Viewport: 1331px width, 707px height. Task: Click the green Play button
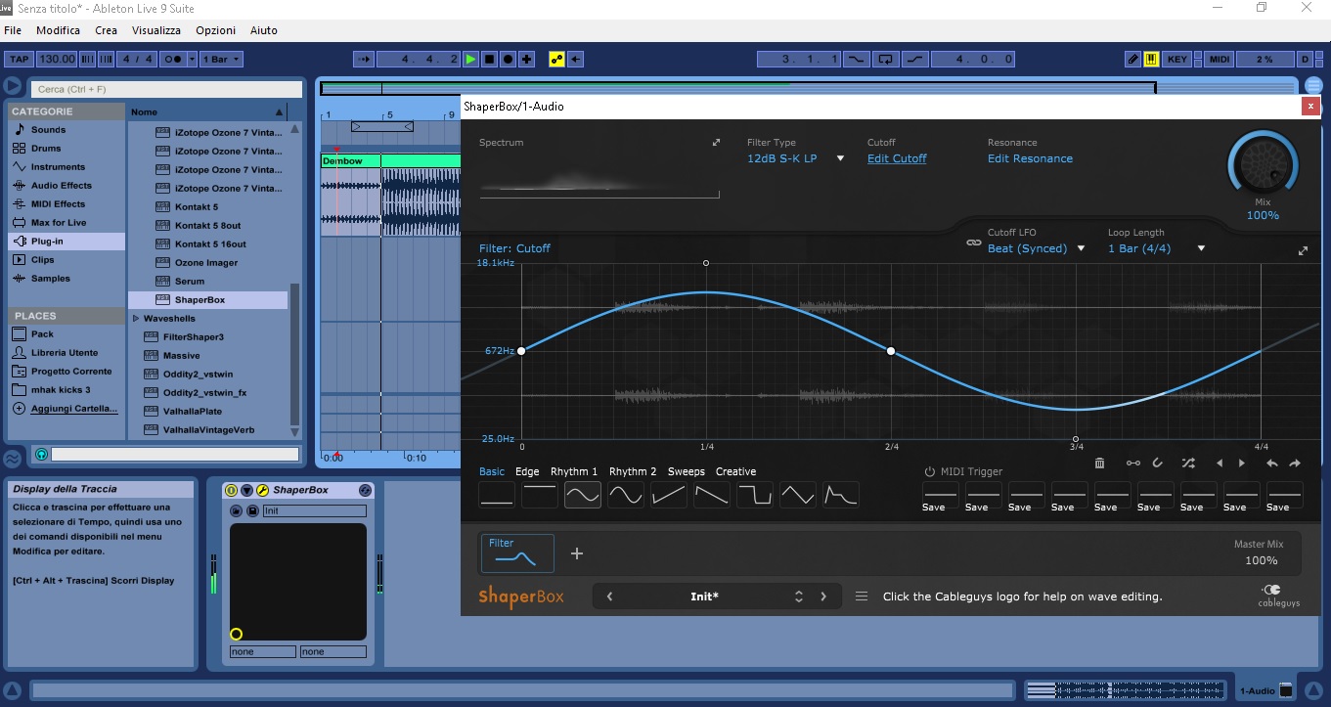coord(470,60)
